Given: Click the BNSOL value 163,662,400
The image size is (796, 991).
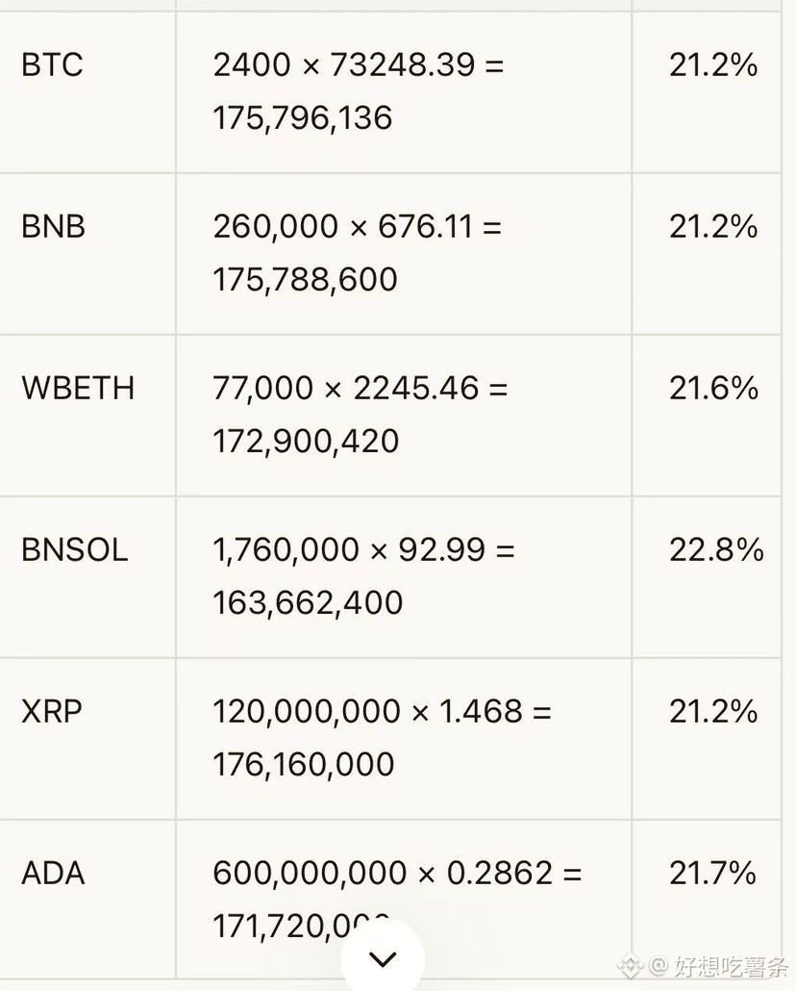Looking at the screenshot, I should [308, 603].
